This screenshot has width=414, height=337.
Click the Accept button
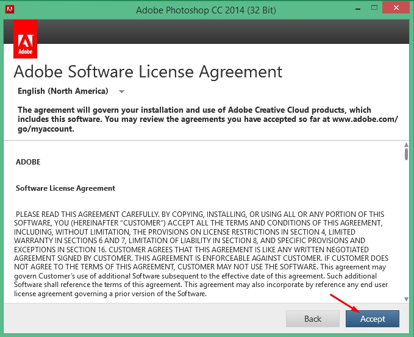point(373,319)
